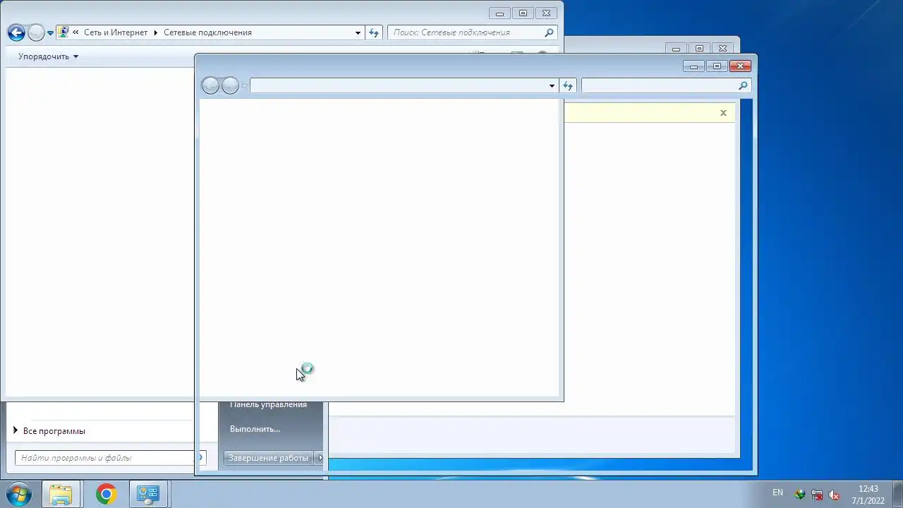Click the Show desktop strip
The height and width of the screenshot is (508, 903).
click(898, 494)
